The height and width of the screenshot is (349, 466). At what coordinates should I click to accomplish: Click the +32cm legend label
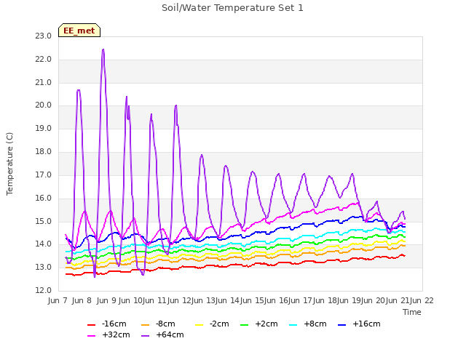116,334
